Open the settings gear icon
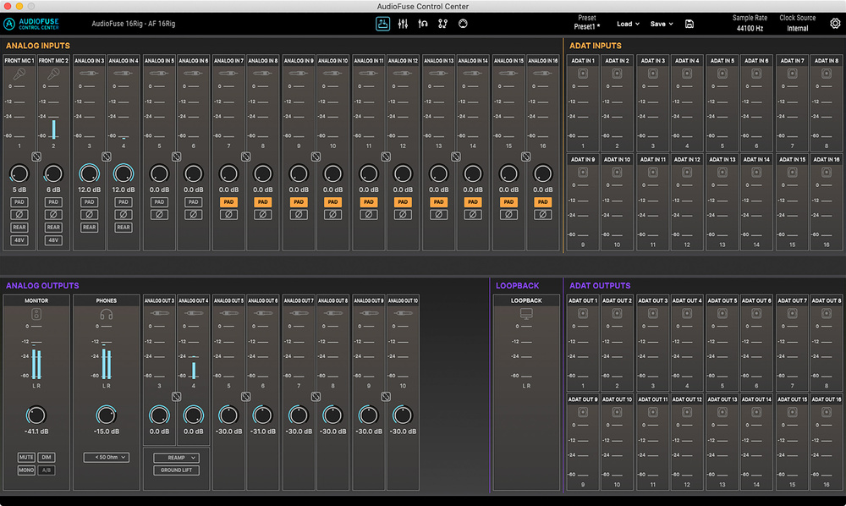 [835, 24]
